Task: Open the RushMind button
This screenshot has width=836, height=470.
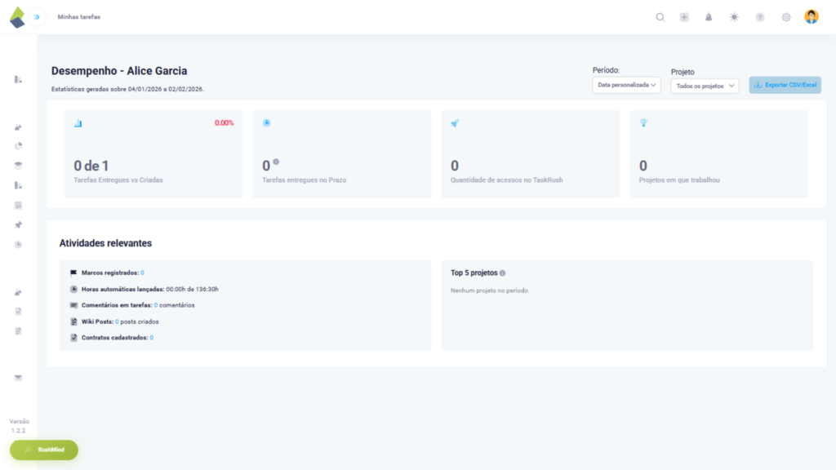Action: (x=44, y=450)
